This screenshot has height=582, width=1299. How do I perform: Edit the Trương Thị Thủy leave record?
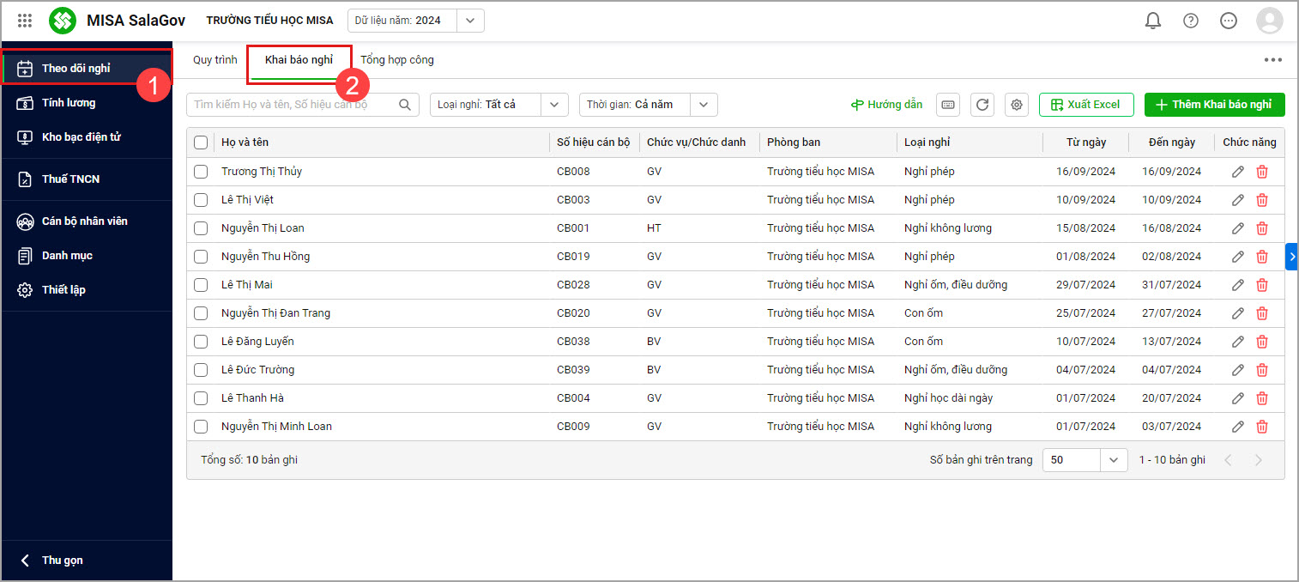(x=1237, y=172)
